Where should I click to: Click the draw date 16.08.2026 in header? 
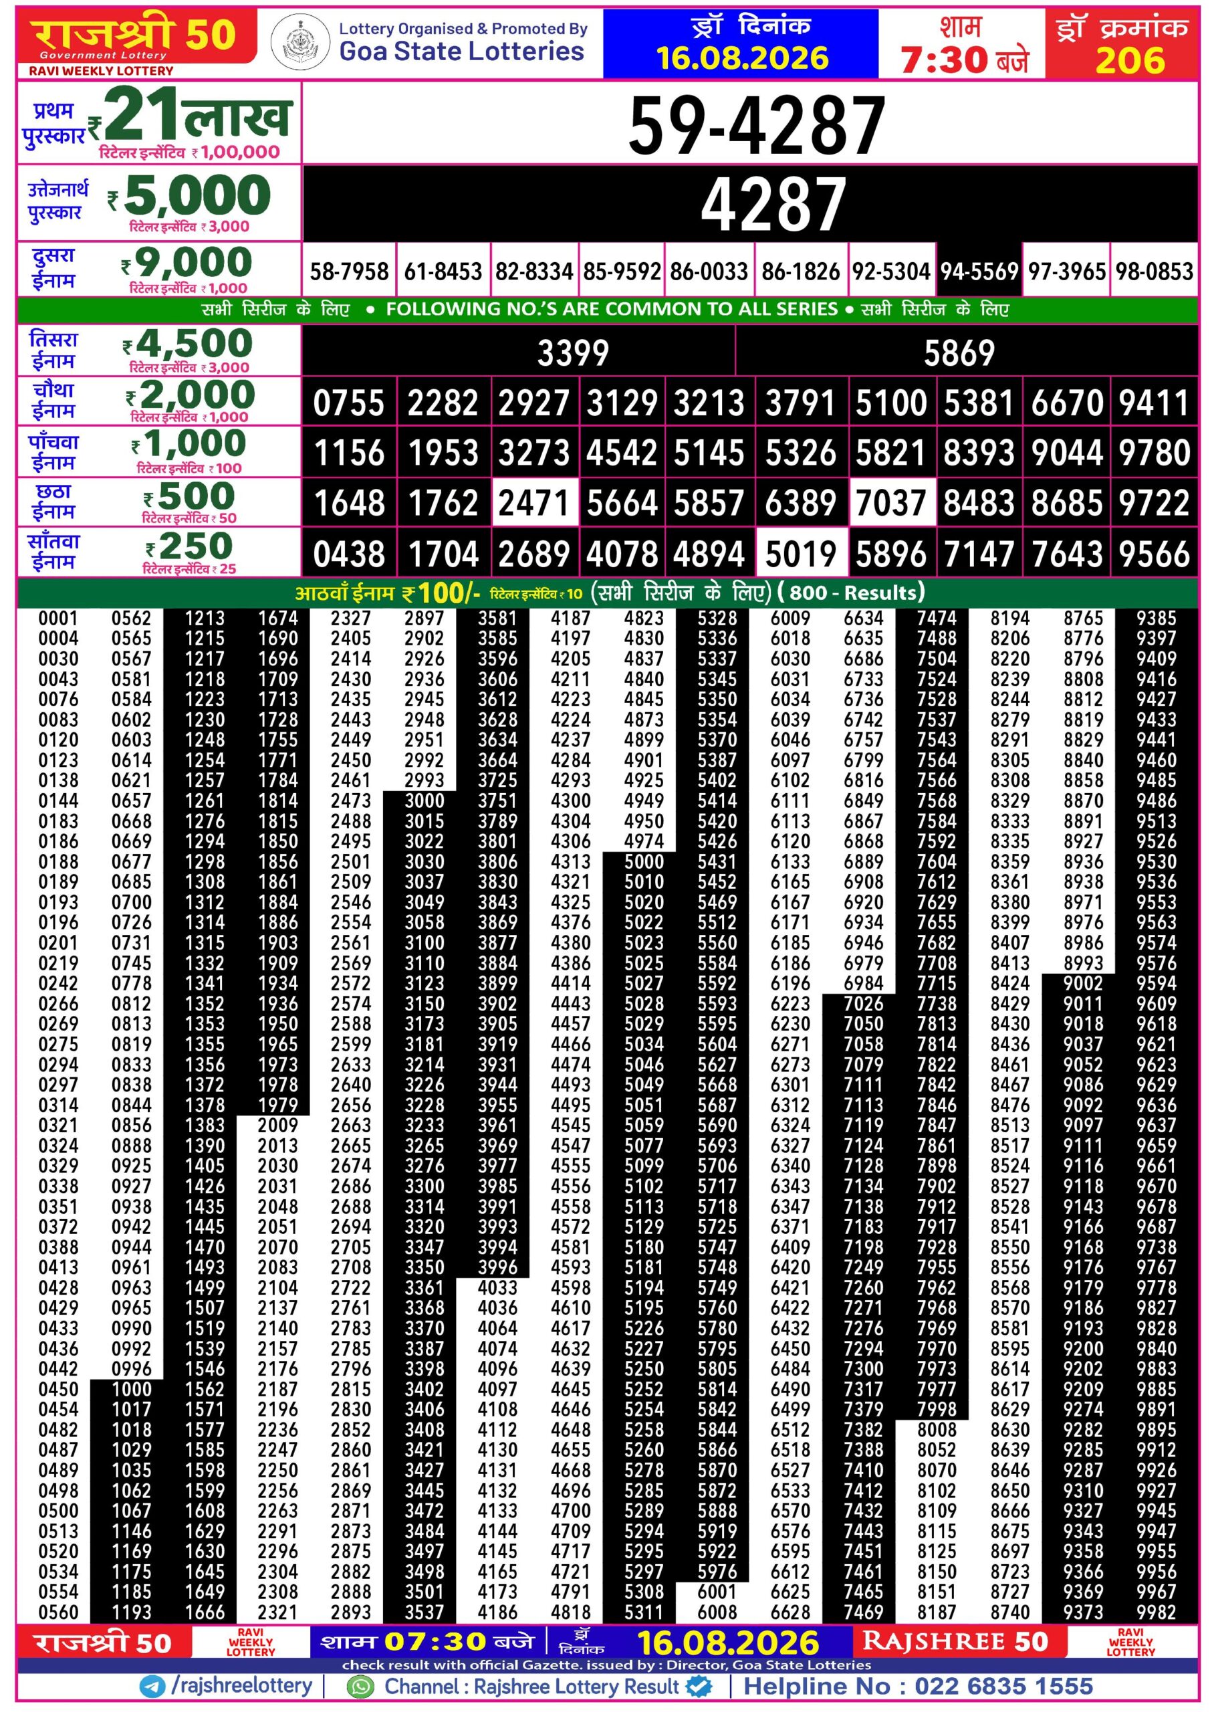(x=742, y=58)
